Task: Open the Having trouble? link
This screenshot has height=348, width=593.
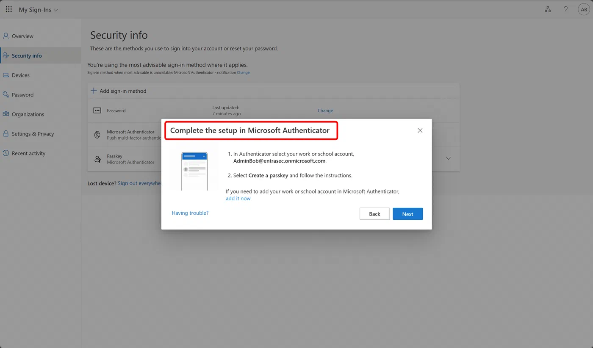Action: tap(190, 213)
